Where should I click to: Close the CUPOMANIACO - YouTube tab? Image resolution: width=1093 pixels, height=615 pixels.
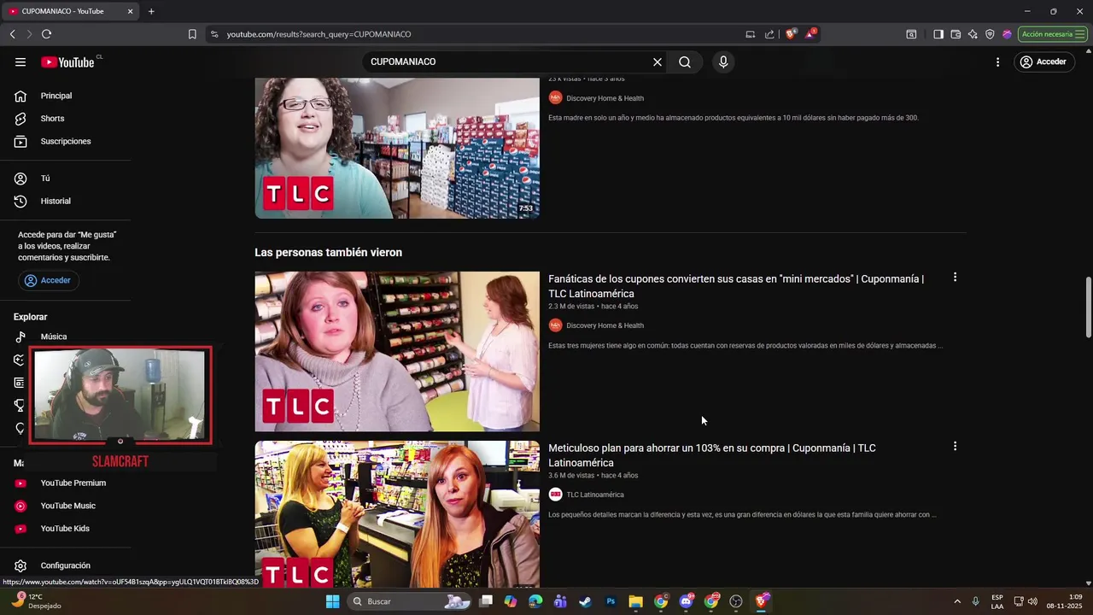pyautogui.click(x=130, y=11)
